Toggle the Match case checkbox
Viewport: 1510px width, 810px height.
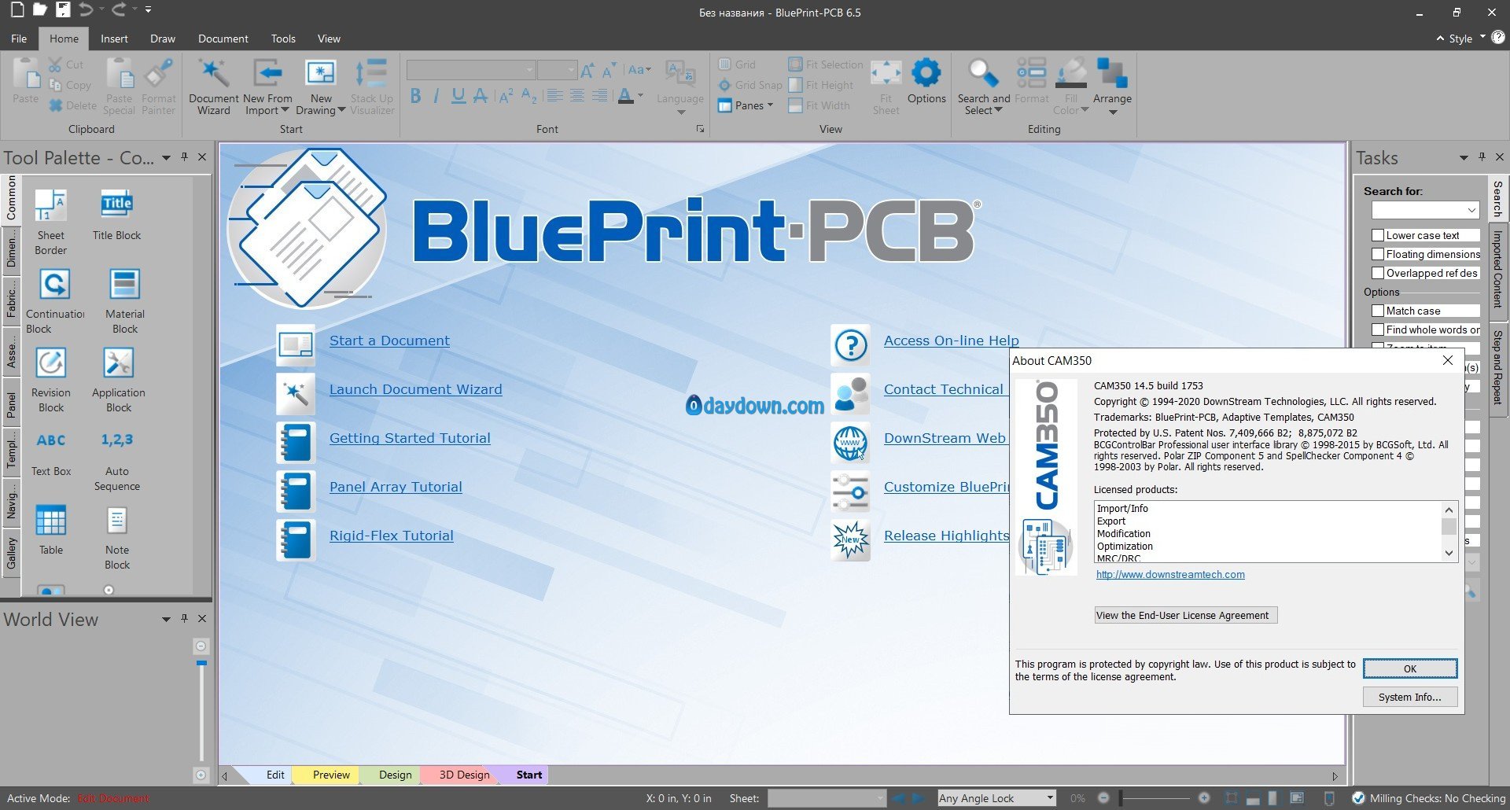[1378, 311]
